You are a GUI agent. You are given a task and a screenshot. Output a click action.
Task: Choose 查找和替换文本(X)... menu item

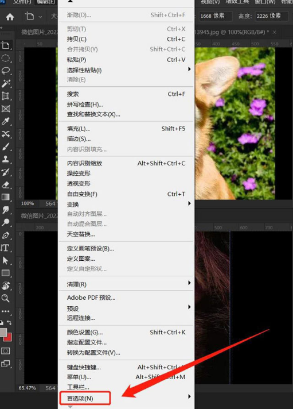pos(126,114)
